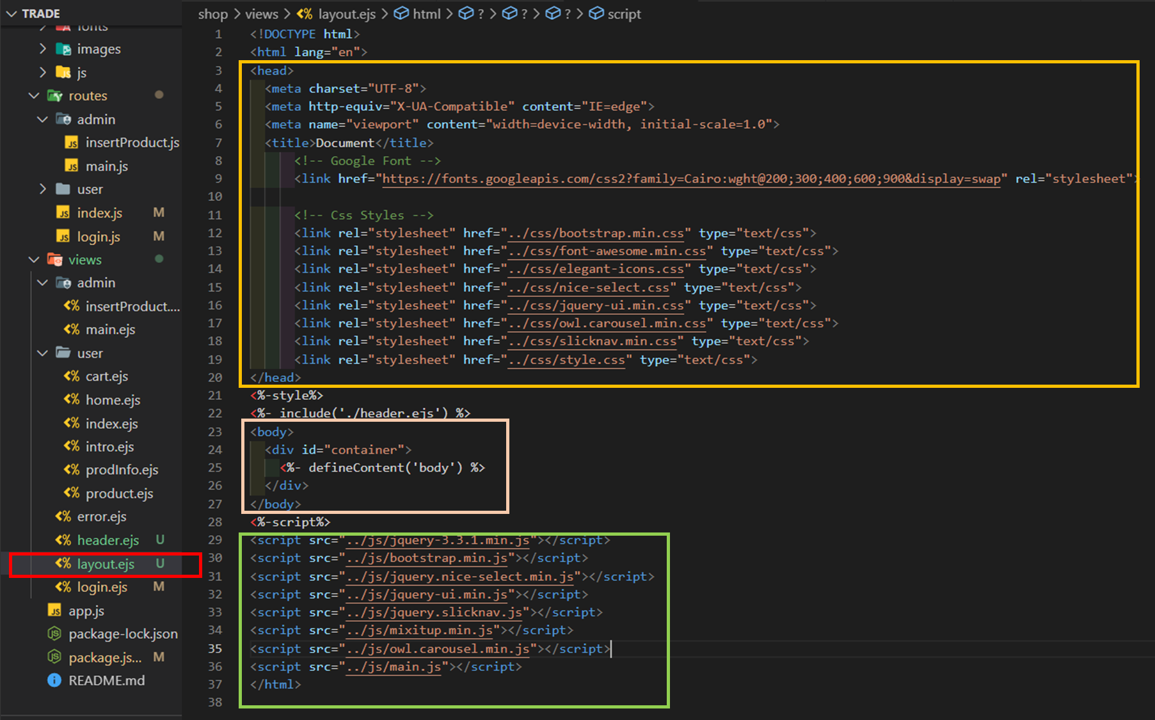Follow the ../css/style.css link
Screen dimensions: 1155x720
coord(566,360)
